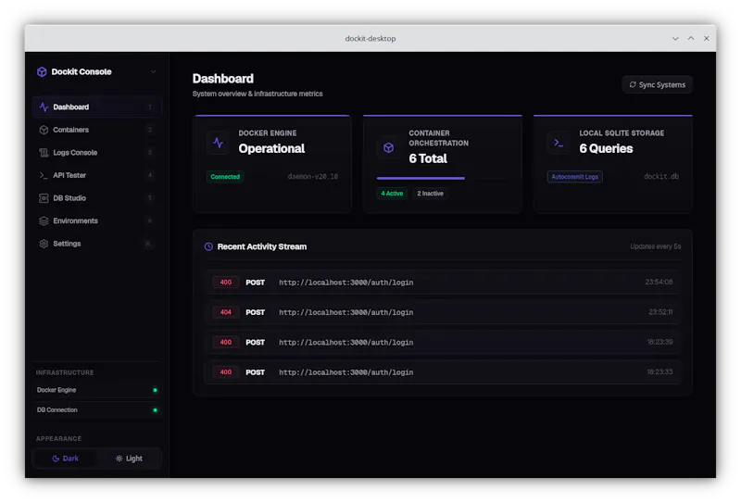Open the Environments sidebar item
This screenshot has width=741, height=503.
click(x=96, y=220)
